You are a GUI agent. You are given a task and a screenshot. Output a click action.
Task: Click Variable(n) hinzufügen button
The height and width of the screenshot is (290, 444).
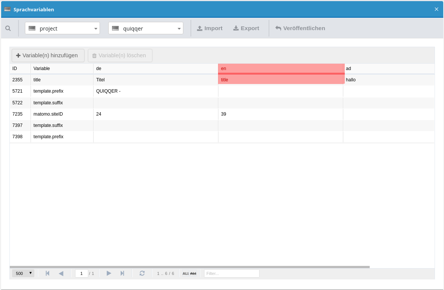tap(48, 55)
